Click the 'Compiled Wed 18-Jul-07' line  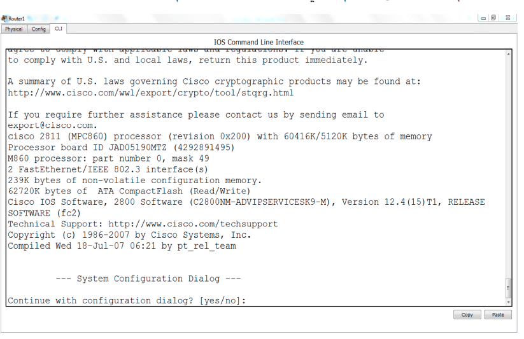(122, 246)
